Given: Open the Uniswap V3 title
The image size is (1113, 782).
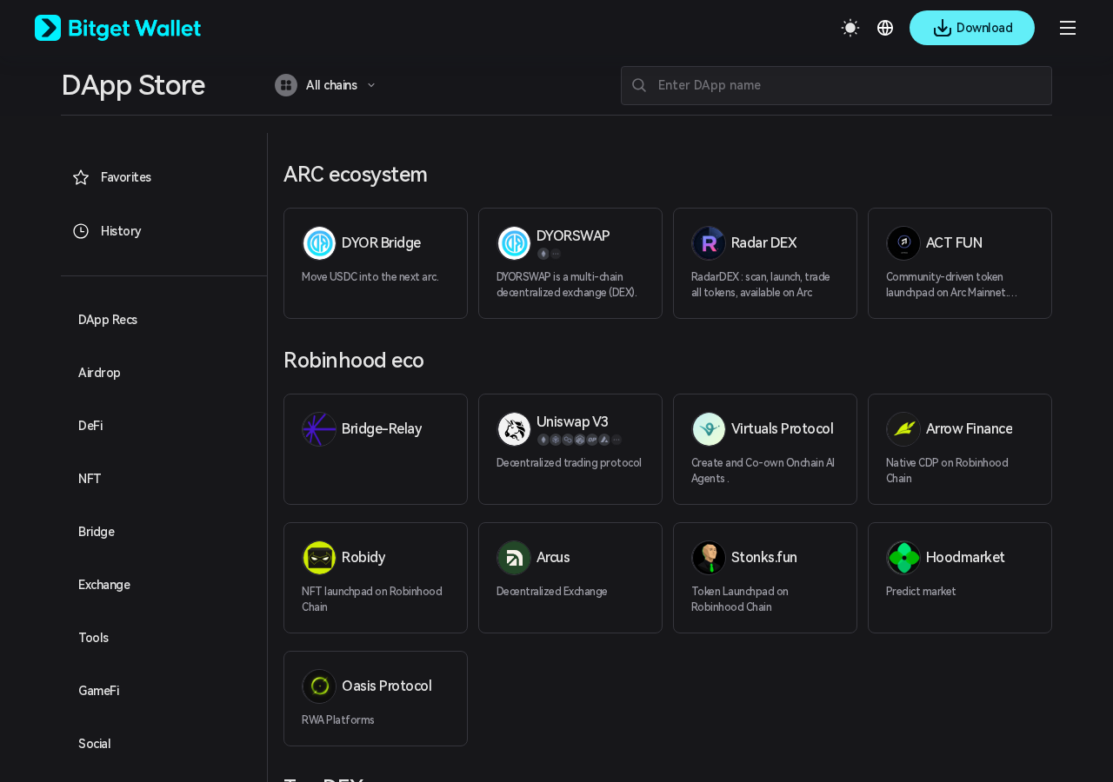Looking at the screenshot, I should click(572, 422).
